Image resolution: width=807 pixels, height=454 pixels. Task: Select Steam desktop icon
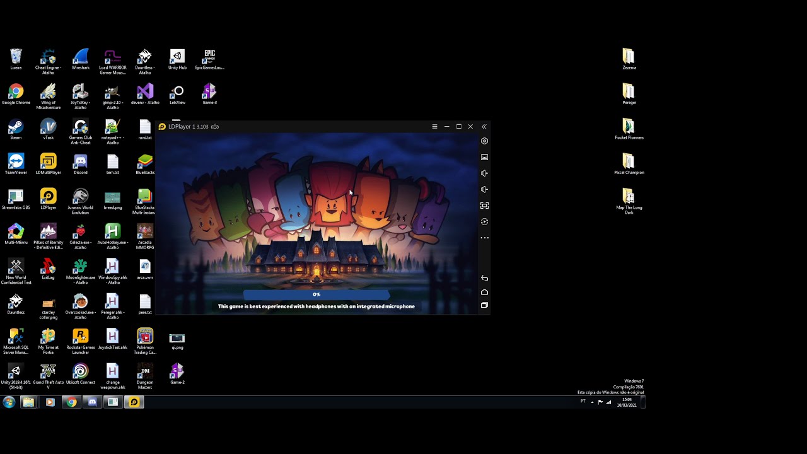[x=16, y=130]
